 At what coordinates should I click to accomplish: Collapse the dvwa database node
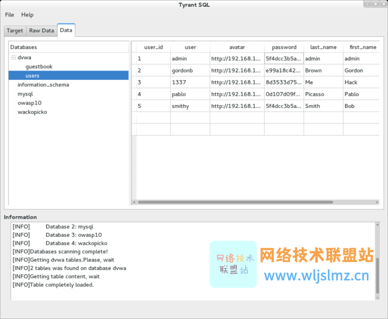[13, 58]
